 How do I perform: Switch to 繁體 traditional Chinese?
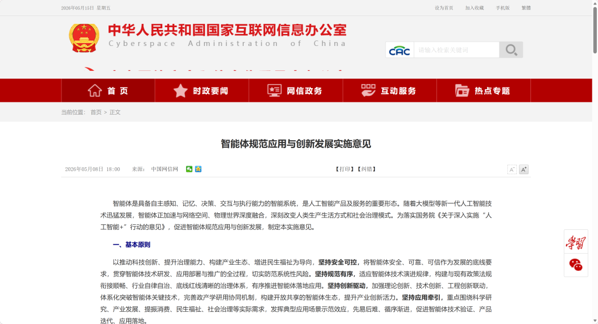527,8
